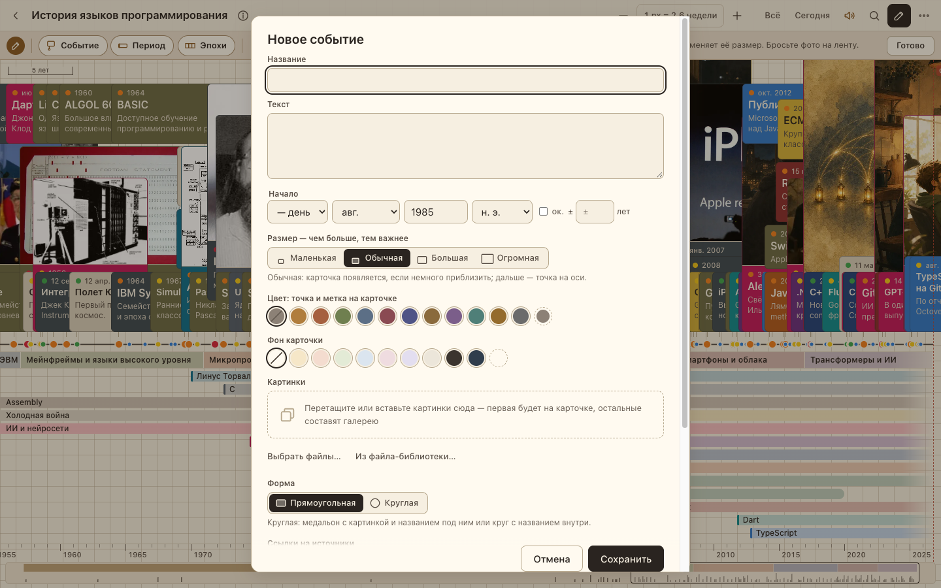Toggle edit mode with the dark pencil button
941x588 pixels.
point(899,16)
